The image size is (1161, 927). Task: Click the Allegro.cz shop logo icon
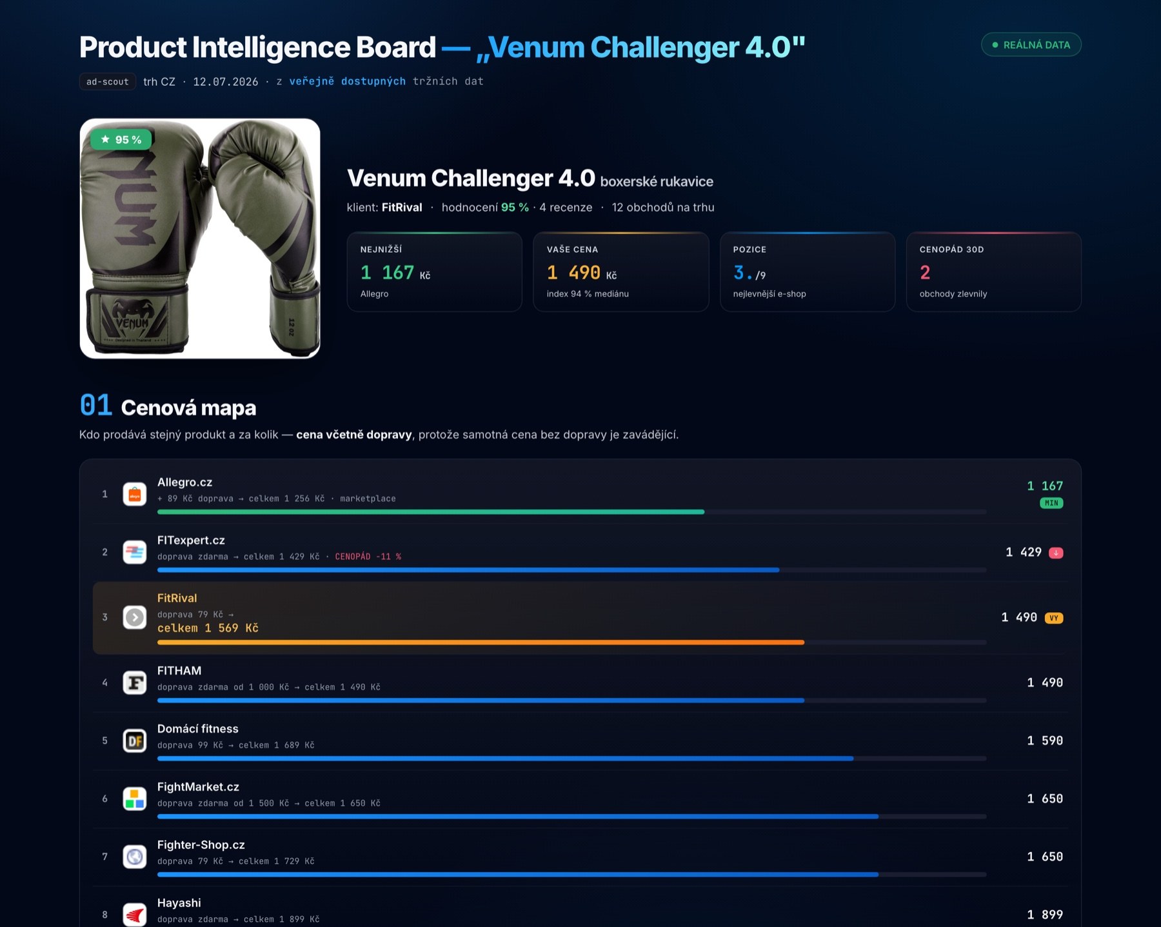point(135,494)
